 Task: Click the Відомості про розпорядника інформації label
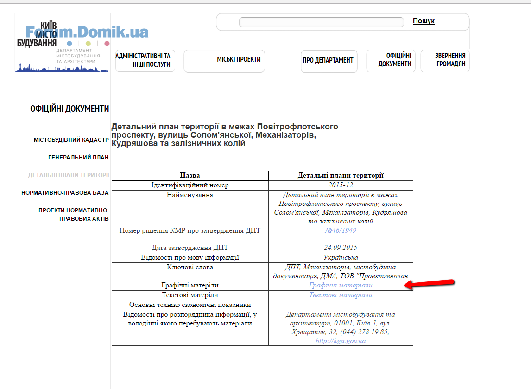pyautogui.click(x=190, y=319)
